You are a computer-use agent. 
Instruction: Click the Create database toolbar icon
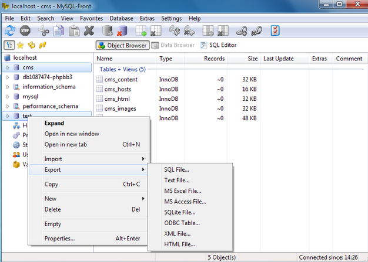point(108,30)
